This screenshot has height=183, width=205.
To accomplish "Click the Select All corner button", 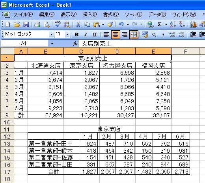I will [7, 51].
